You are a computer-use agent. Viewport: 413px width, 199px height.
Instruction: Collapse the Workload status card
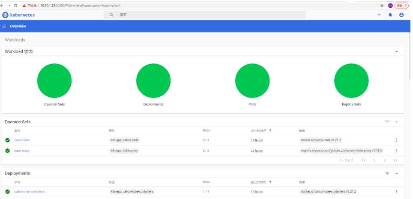pyautogui.click(x=397, y=51)
